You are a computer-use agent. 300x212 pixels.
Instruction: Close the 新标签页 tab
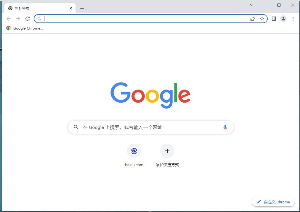tap(70, 8)
